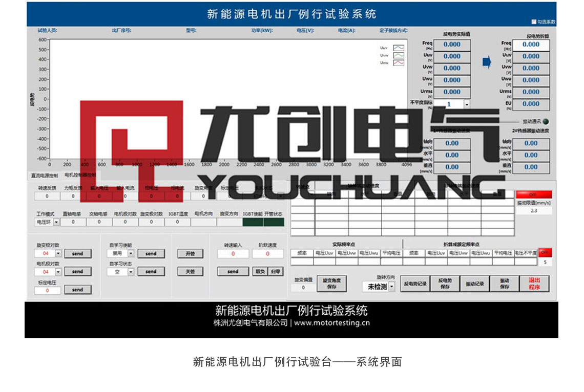This screenshot has width=584, height=392.
Task: Click the 电压不平度 column header
Action: click(526, 253)
